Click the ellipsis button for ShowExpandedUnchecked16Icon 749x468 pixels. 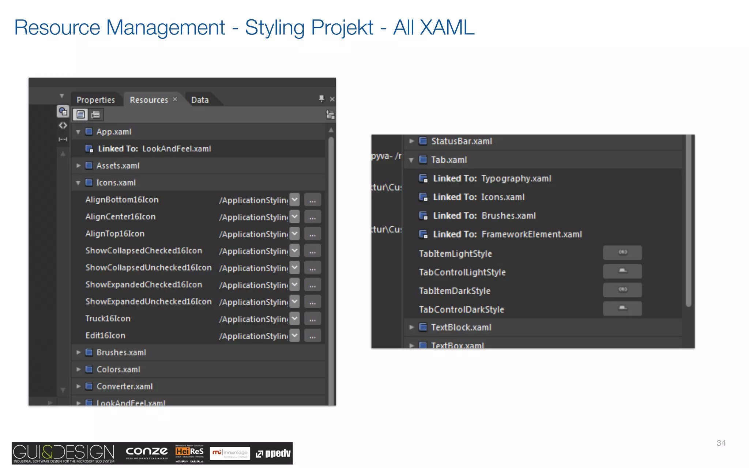pyautogui.click(x=313, y=302)
